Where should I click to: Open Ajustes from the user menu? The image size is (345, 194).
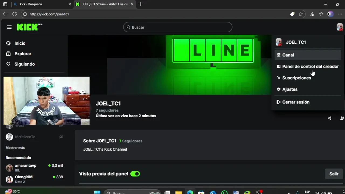[x=308, y=89]
